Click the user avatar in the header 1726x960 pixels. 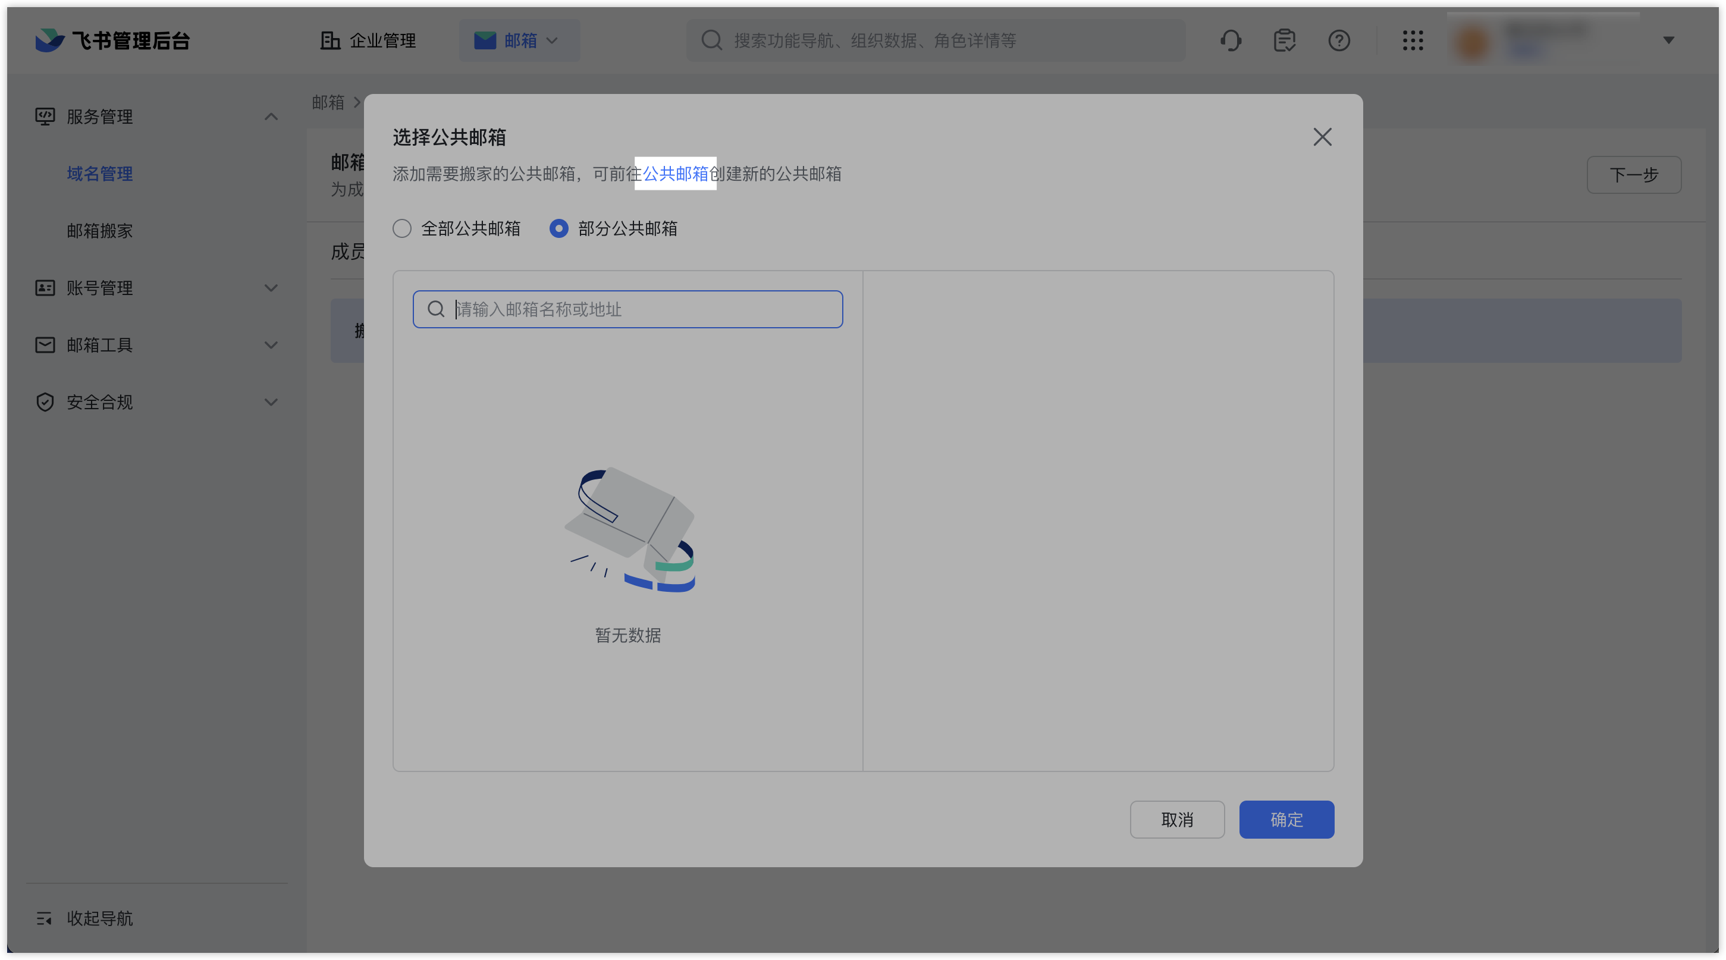pyautogui.click(x=1472, y=42)
